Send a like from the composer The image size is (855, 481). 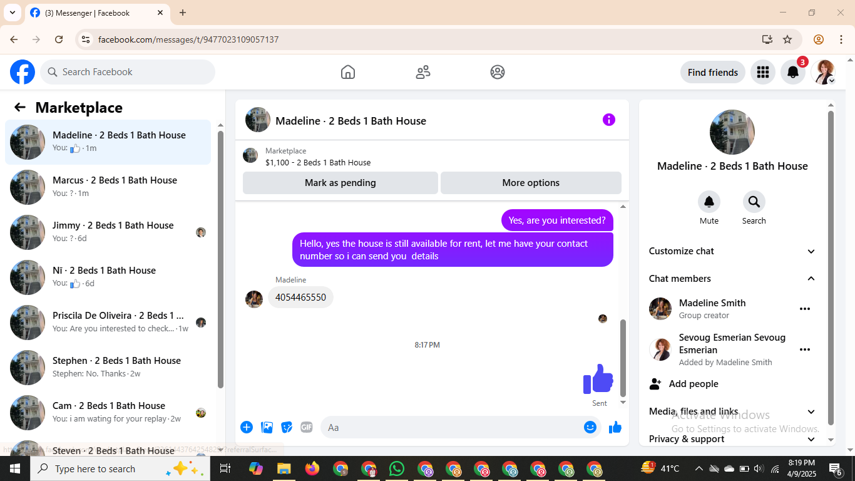(615, 427)
